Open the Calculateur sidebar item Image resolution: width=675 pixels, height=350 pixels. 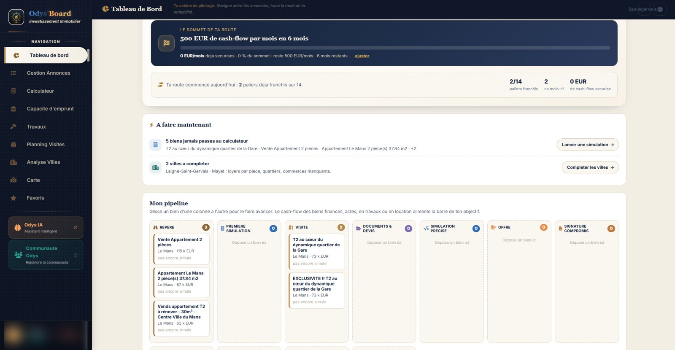pyautogui.click(x=46, y=91)
